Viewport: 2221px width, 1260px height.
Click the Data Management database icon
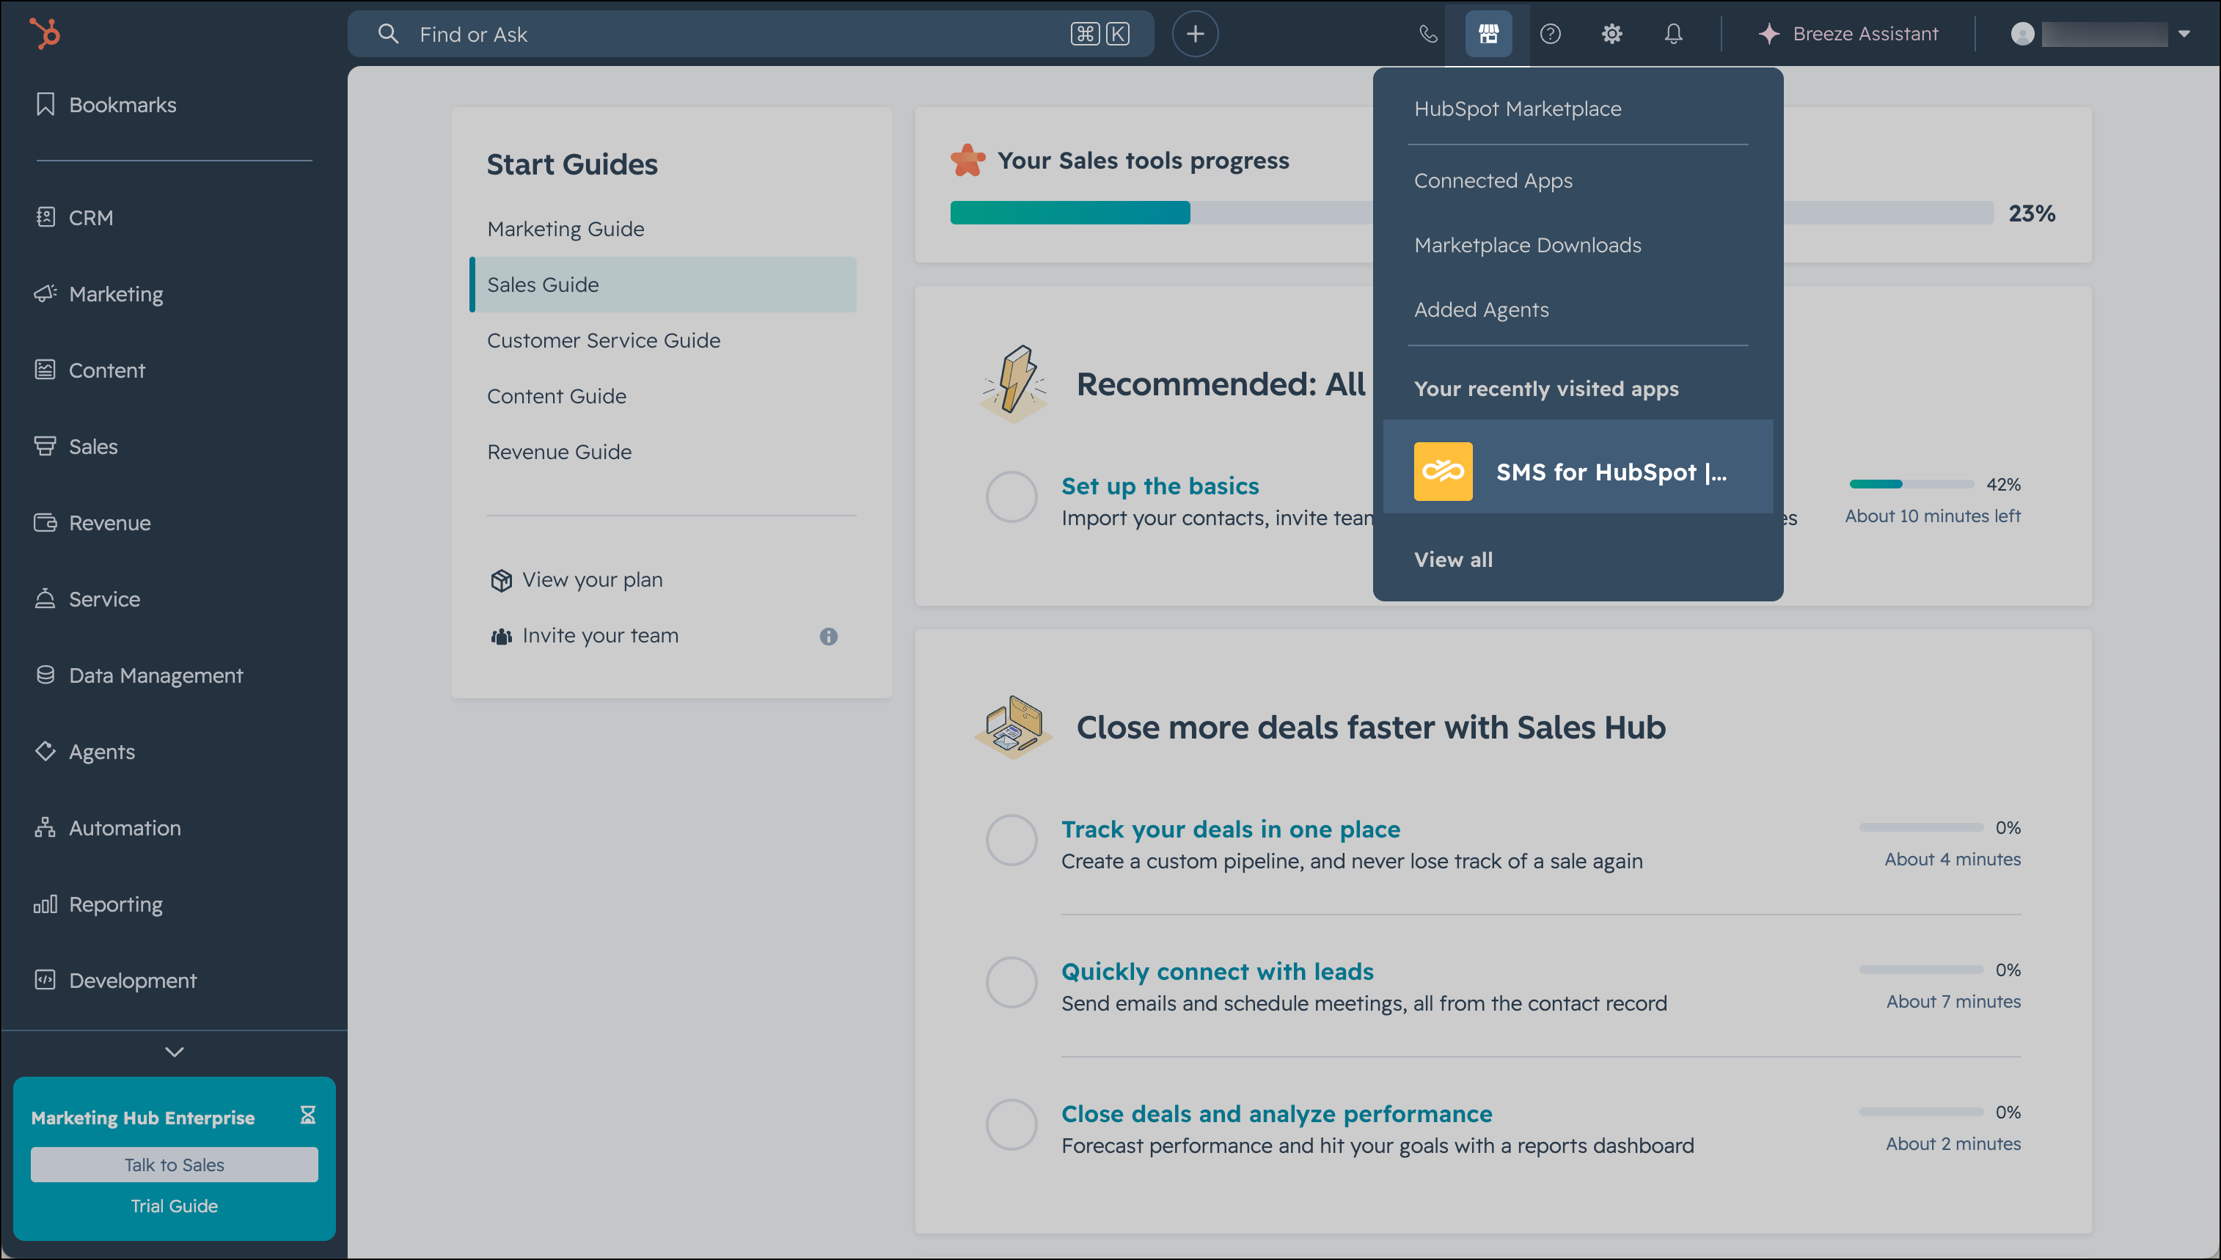coord(45,674)
